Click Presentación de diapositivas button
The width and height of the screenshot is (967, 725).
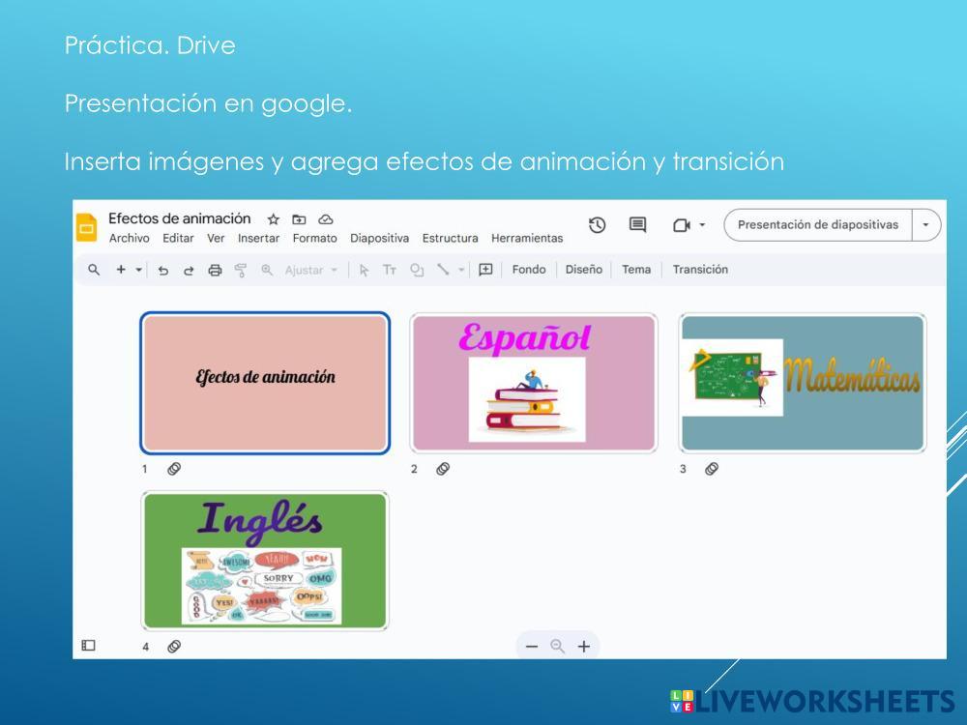[817, 225]
